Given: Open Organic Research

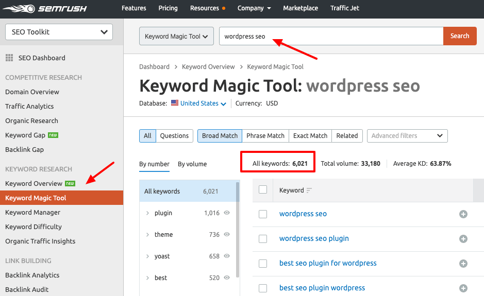Looking at the screenshot, I should point(31,121).
